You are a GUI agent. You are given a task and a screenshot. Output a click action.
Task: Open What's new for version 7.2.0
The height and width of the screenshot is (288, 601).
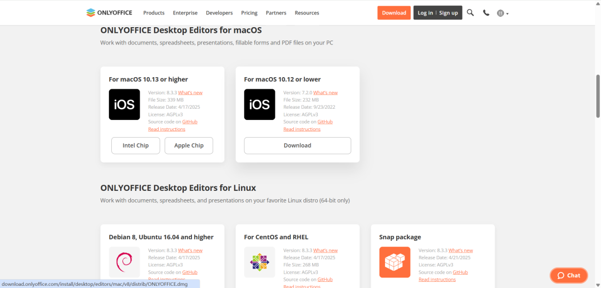(326, 93)
